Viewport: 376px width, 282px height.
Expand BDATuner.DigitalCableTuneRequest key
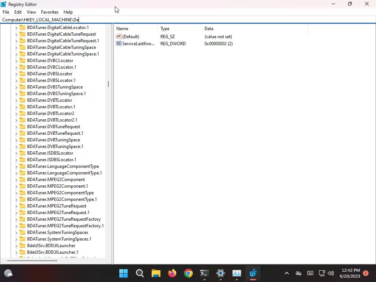16,34
